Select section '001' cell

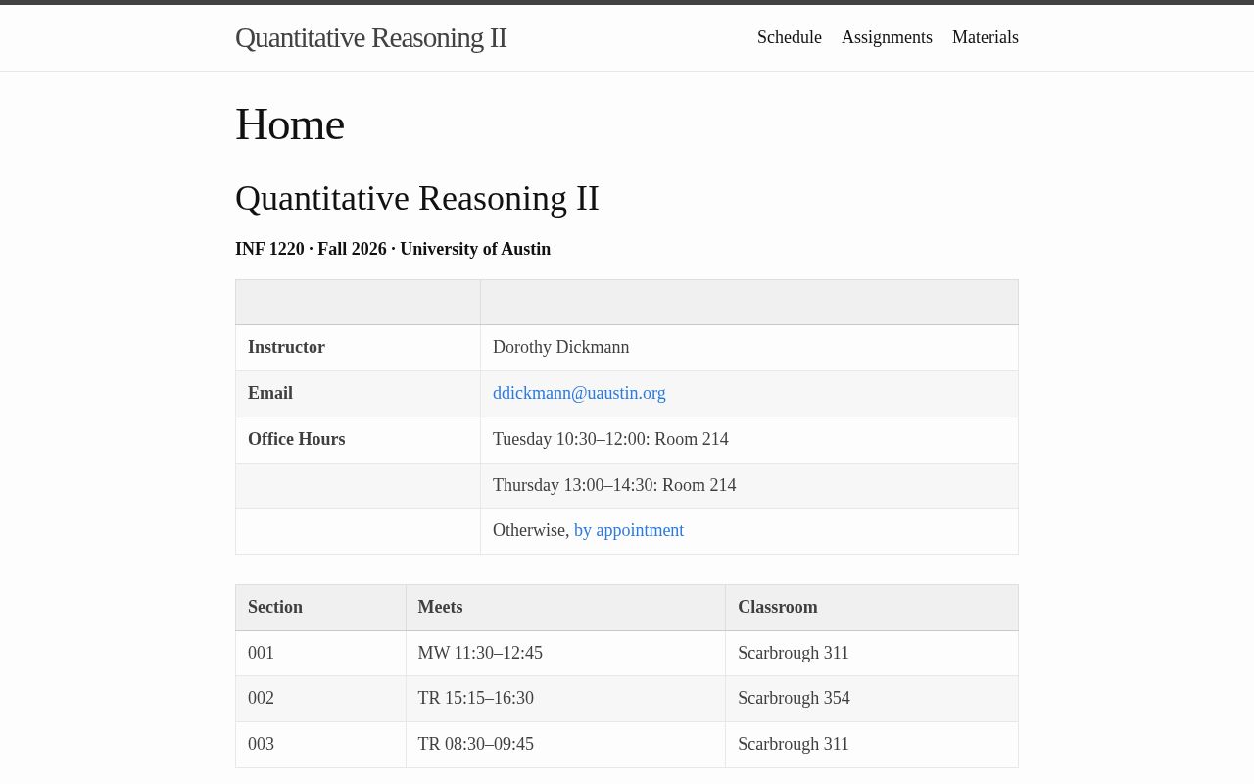click(320, 654)
